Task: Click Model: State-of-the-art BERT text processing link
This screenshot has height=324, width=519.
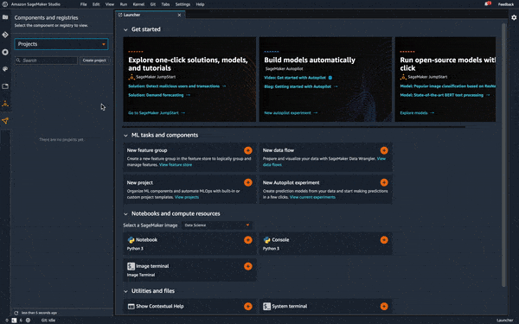Action: [445, 95]
